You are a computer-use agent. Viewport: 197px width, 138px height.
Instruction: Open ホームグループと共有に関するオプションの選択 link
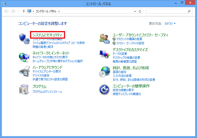tap(58, 61)
